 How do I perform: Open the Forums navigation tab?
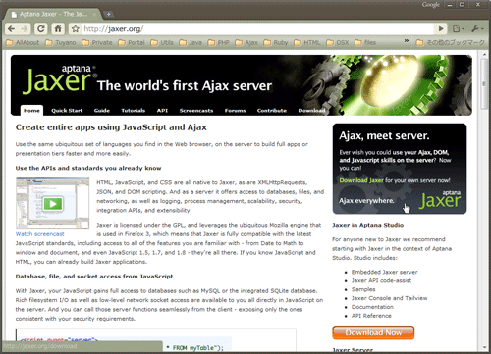coord(235,111)
